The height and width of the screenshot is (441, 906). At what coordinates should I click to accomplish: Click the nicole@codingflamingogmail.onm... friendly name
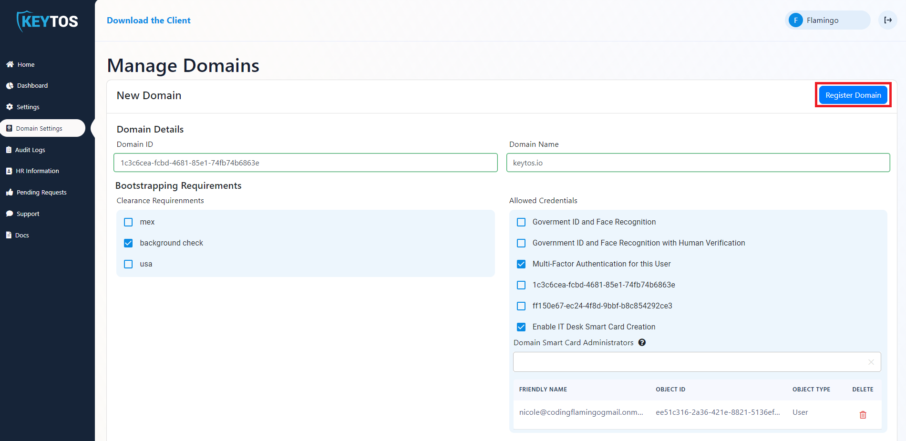point(581,412)
